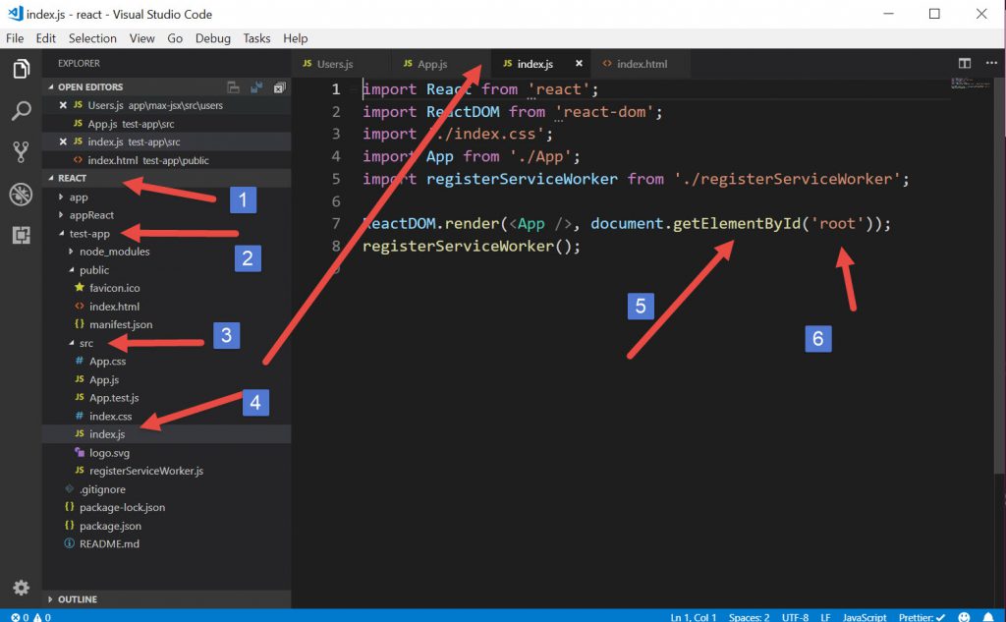Expand the OUTLINE section
Image resolution: width=1006 pixels, height=622 pixels.
point(77,598)
